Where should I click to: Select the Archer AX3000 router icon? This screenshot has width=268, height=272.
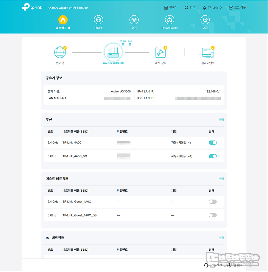point(113,52)
